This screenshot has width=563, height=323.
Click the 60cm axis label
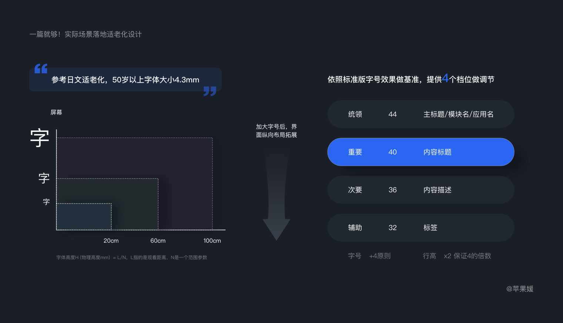click(x=158, y=241)
